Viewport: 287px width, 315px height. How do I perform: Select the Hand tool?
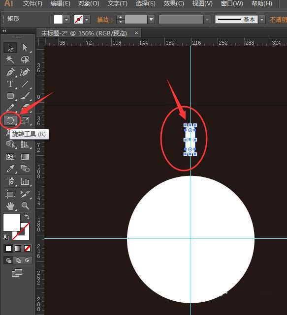tap(10, 206)
